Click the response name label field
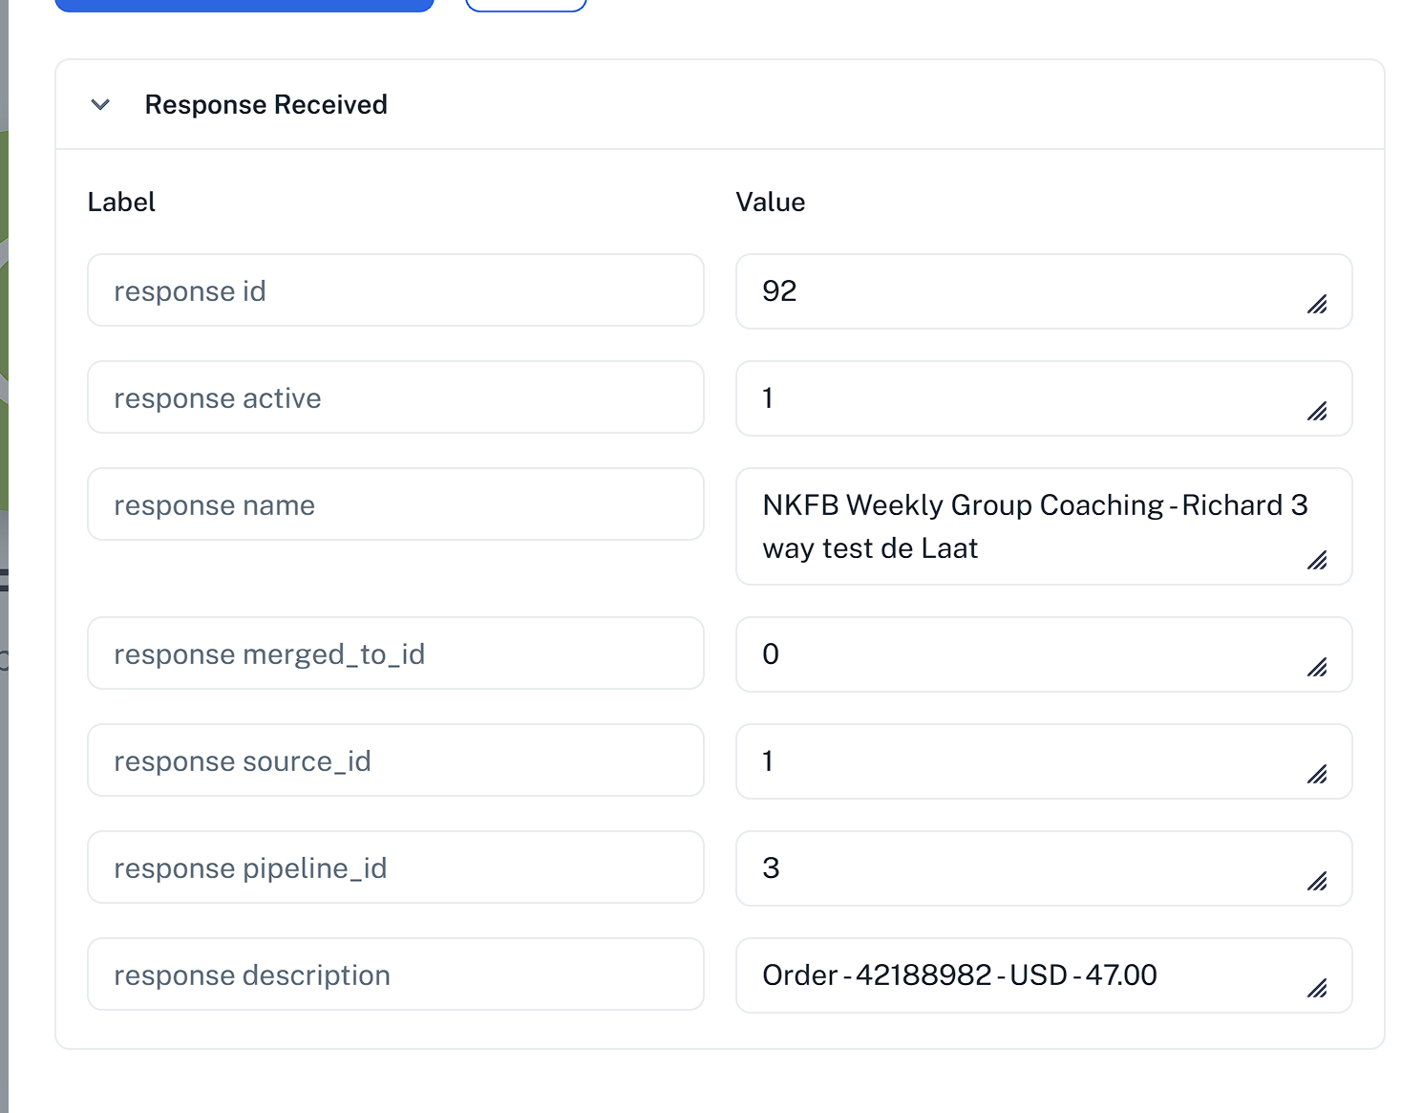 (x=395, y=504)
